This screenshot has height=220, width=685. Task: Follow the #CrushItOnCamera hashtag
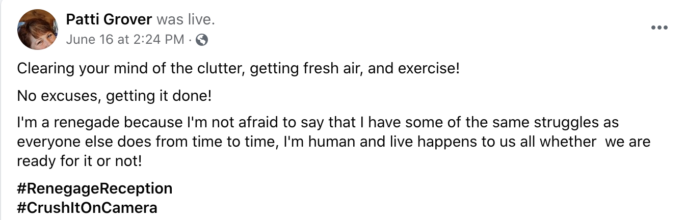(x=87, y=208)
